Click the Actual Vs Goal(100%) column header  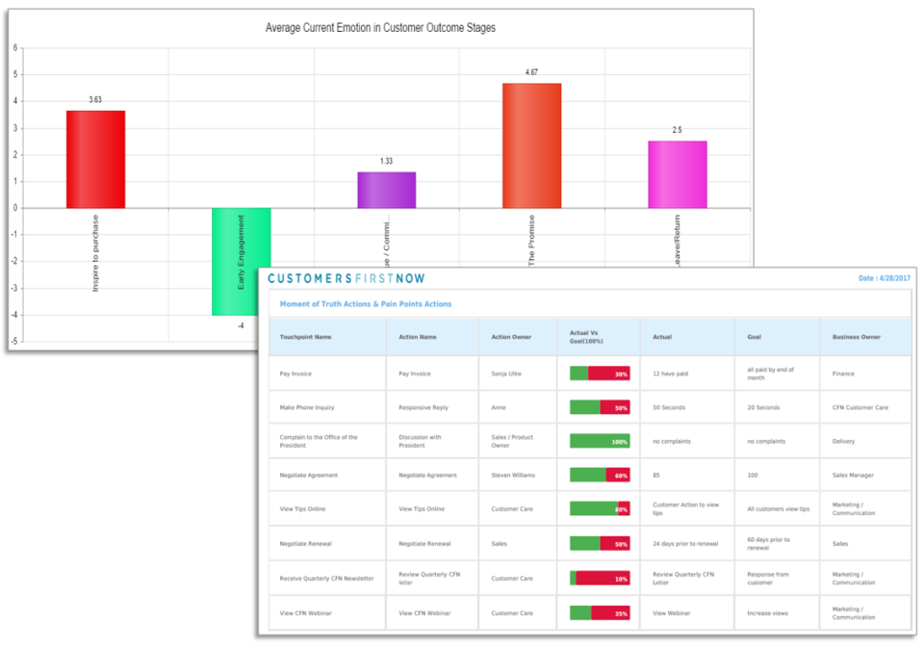coord(589,335)
